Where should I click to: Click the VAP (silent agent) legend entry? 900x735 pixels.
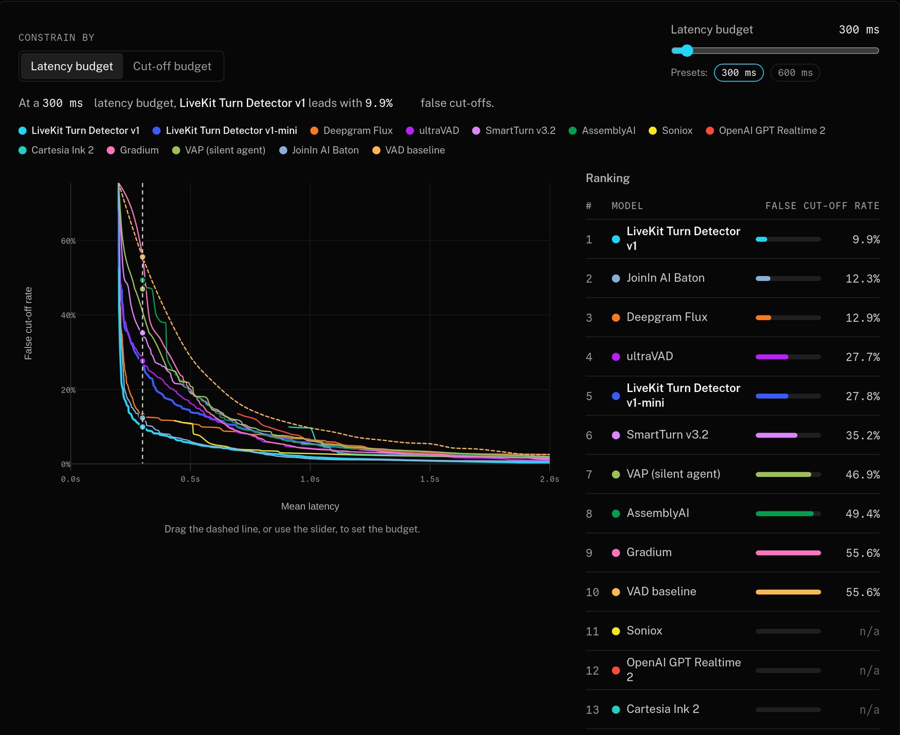(219, 150)
